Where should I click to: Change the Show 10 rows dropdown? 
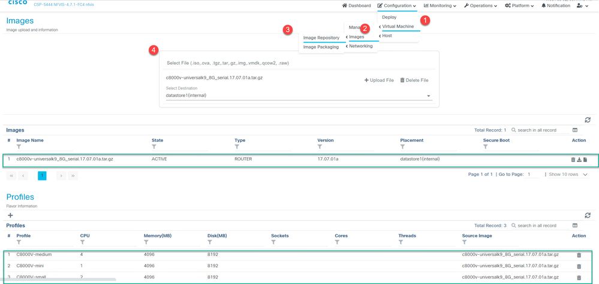click(568, 175)
